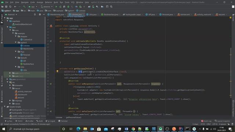Open Android Studio on the taskbar
This screenshot has width=235, height=132.
tap(160, 129)
